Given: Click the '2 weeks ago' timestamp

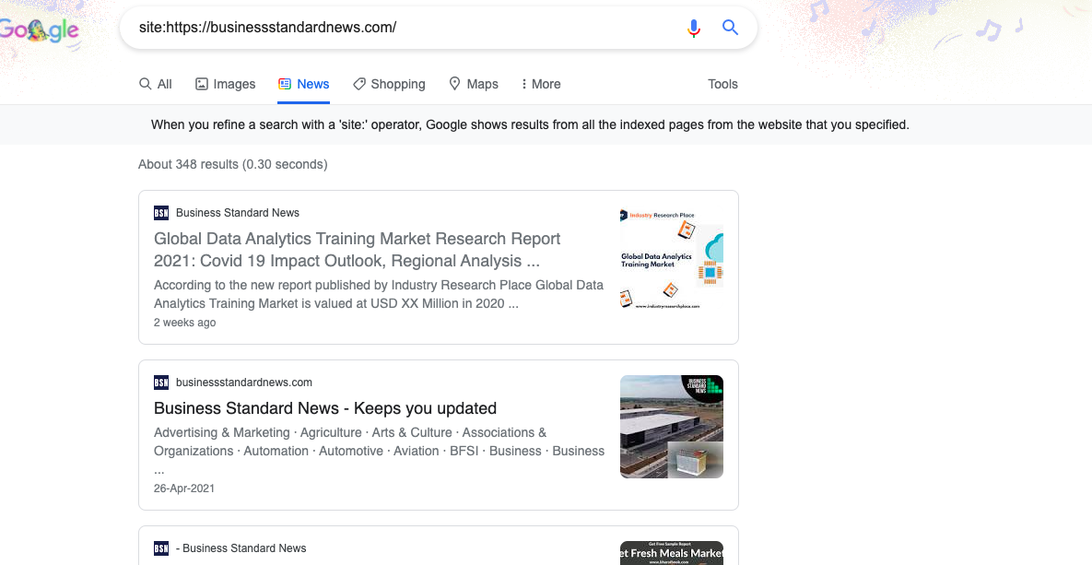Looking at the screenshot, I should click(184, 323).
